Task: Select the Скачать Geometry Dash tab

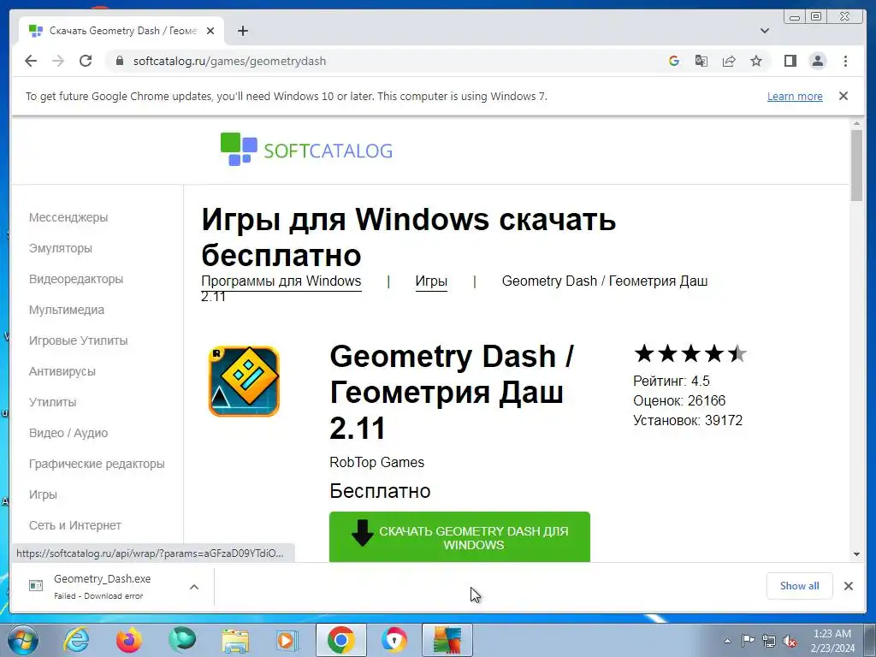Action: (121, 31)
